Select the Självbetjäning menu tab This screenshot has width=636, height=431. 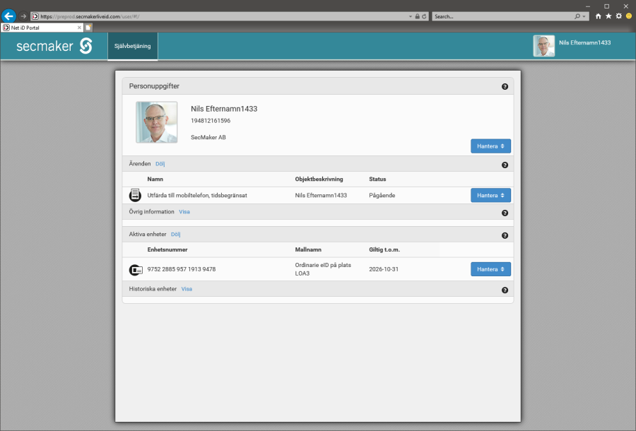click(133, 46)
